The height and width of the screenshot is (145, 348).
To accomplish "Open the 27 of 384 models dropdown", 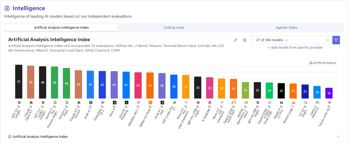I will coord(328,40).
